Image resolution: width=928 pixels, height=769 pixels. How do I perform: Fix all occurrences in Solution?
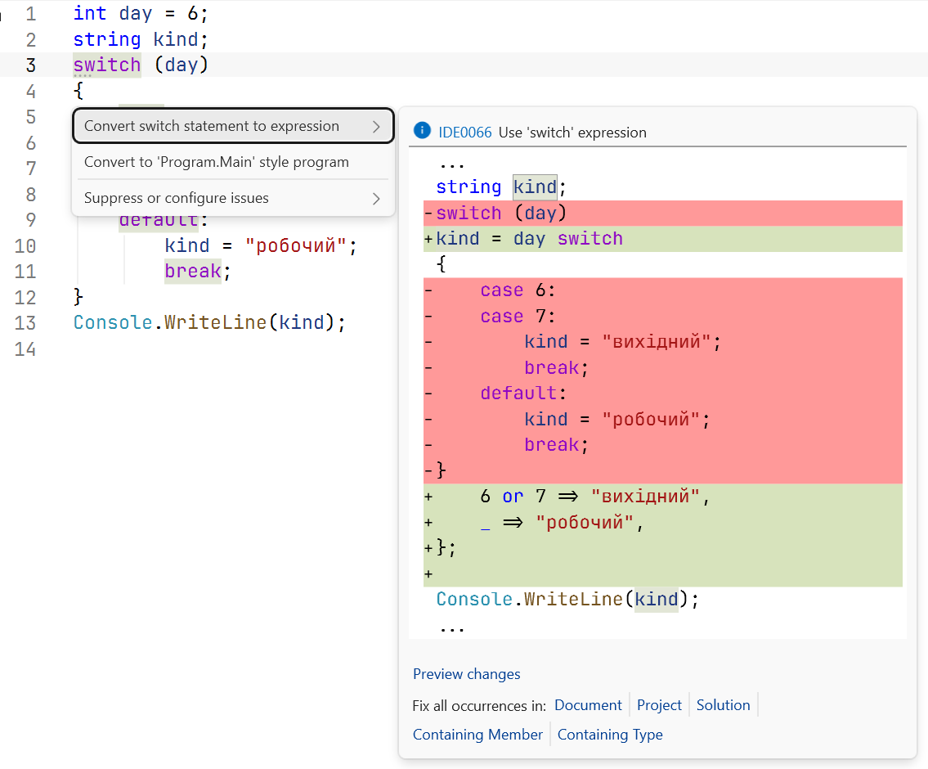(723, 705)
